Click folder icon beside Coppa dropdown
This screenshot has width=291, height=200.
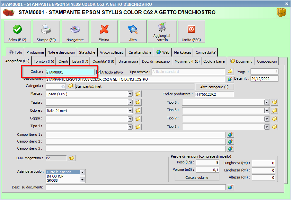click(138, 118)
